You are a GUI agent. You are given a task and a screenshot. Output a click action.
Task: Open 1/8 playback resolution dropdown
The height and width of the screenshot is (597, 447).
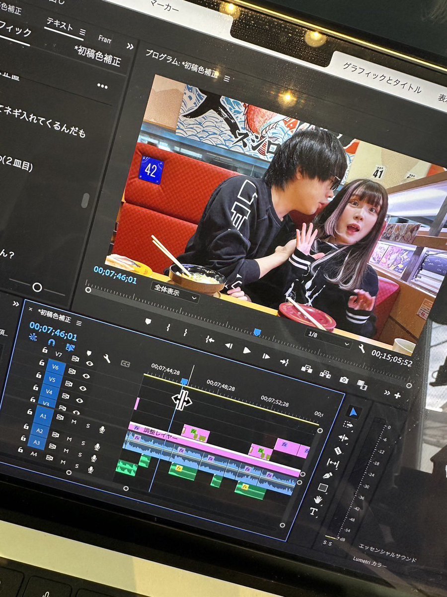click(x=327, y=338)
